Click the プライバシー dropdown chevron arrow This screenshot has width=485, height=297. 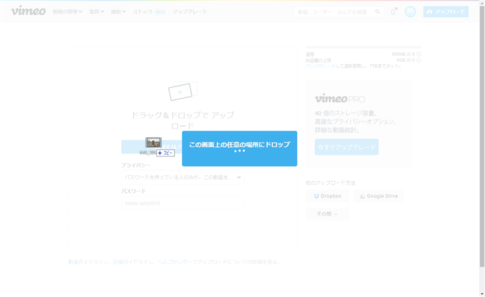tap(239, 177)
